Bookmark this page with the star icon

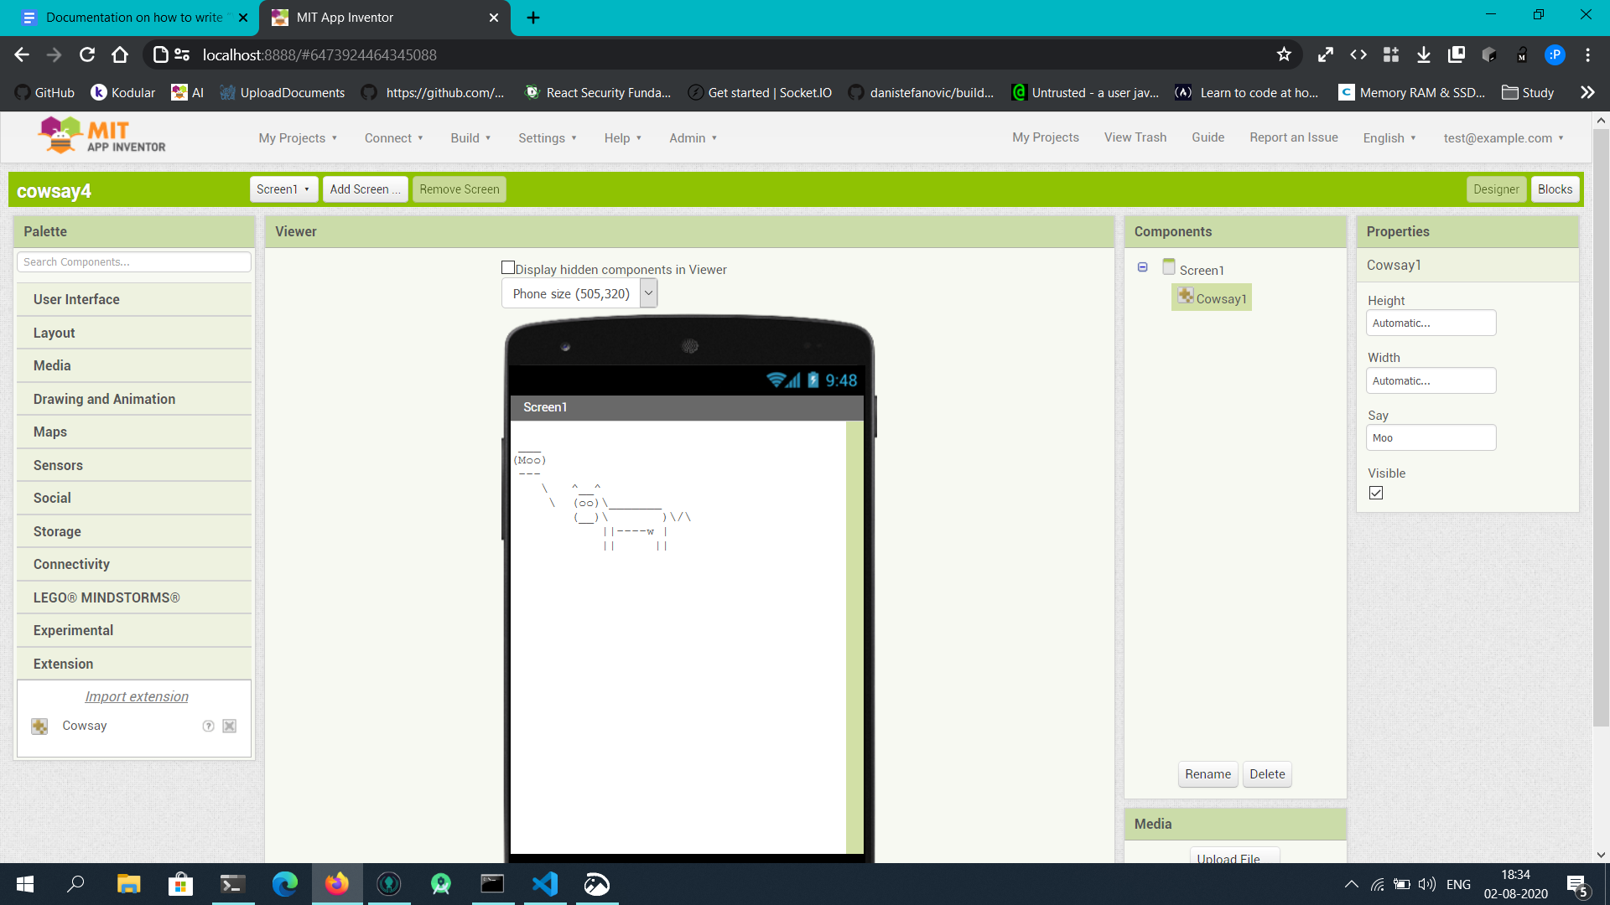(x=1284, y=54)
